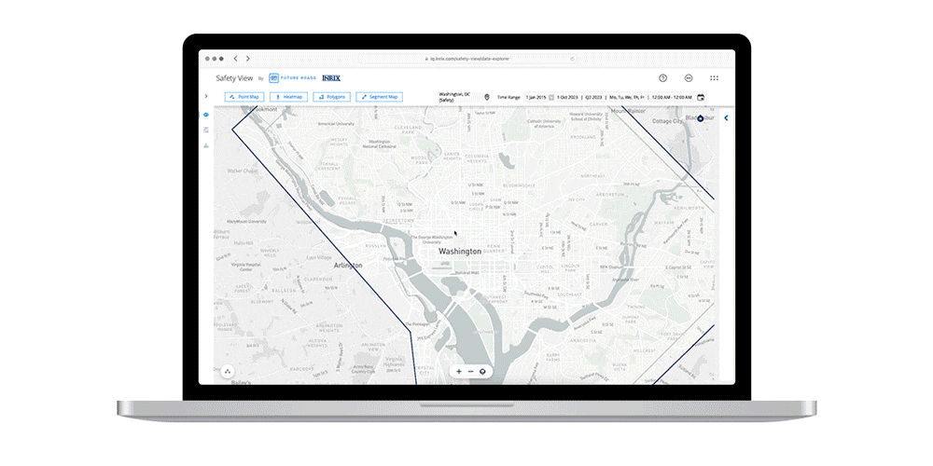Open the help question mark icon
The width and height of the screenshot is (933, 466).
coord(662,78)
